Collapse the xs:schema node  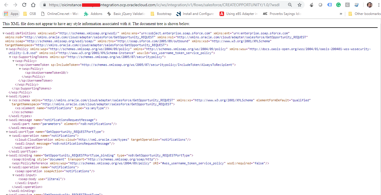(x=10, y=100)
